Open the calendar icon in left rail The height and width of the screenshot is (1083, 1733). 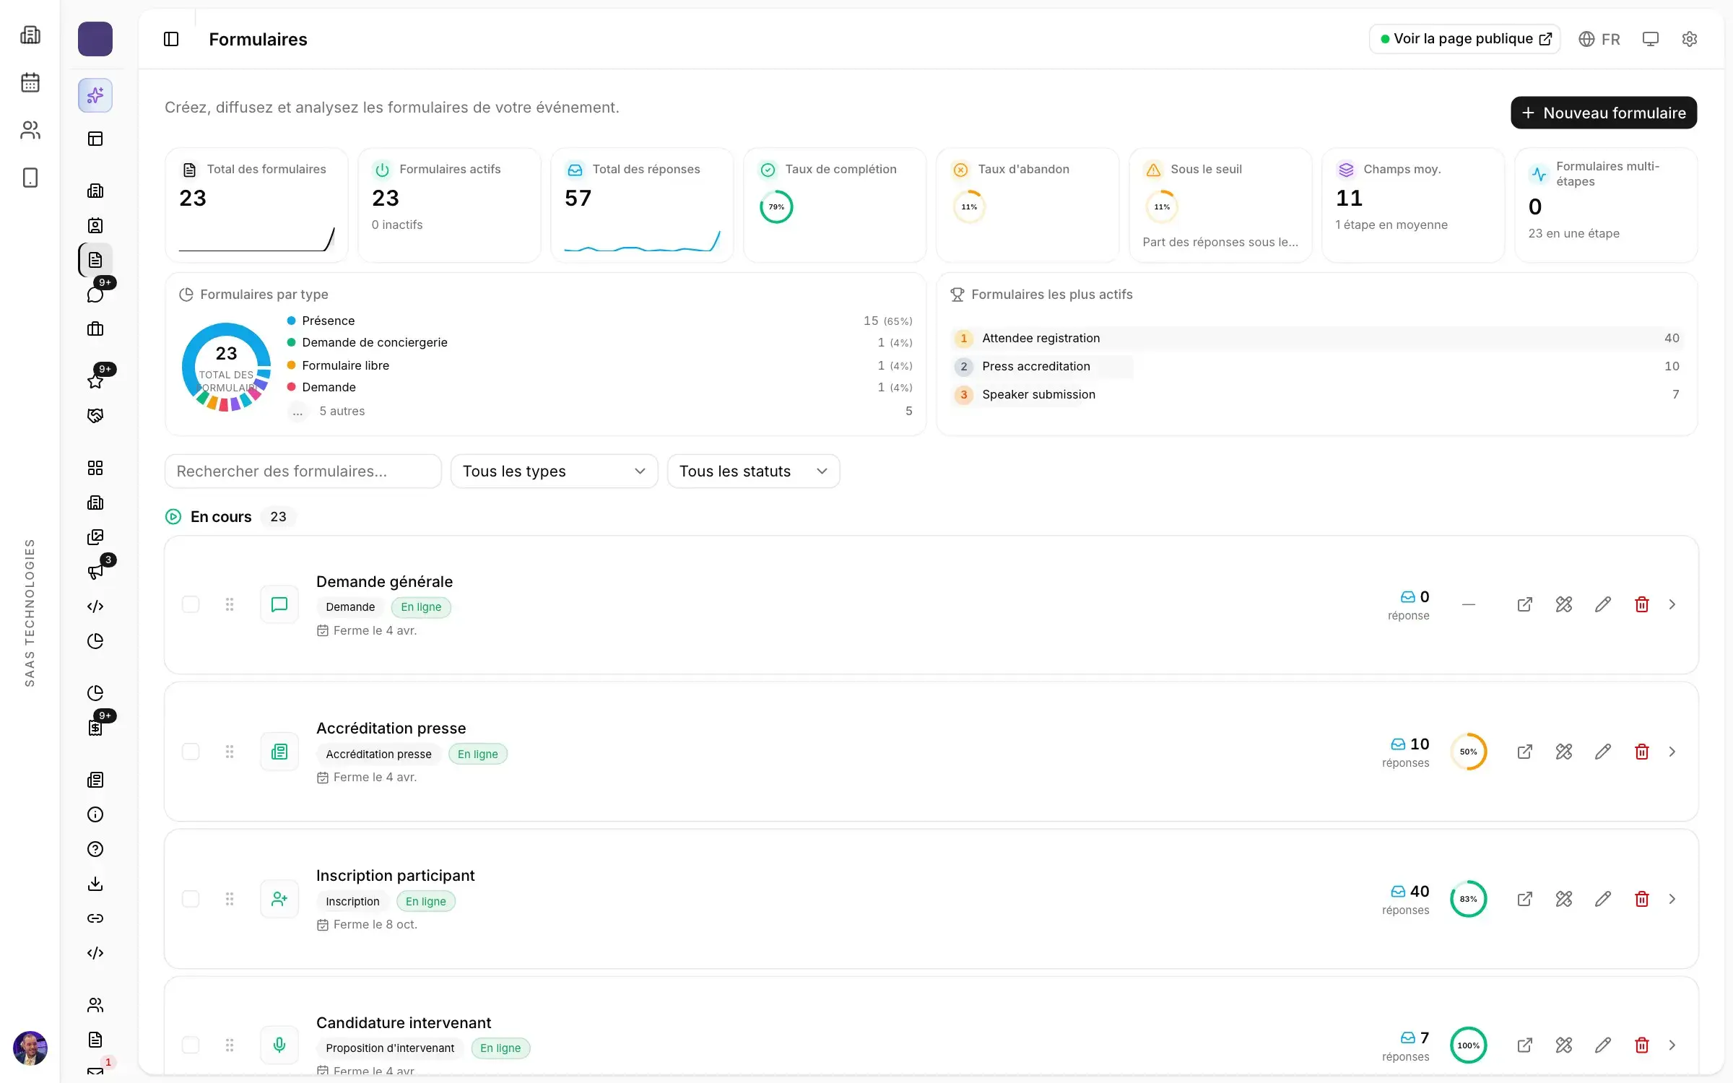[30, 82]
